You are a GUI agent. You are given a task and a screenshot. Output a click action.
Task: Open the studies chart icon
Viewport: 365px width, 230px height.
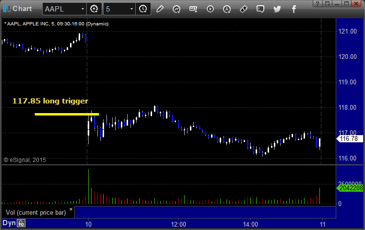pos(177,9)
